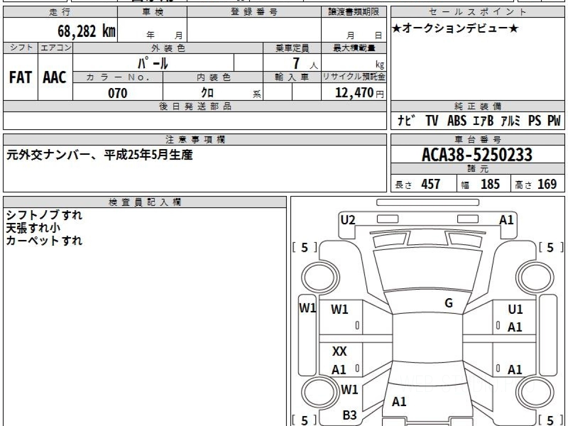Viewport: 568px width, 426px height.
Task: Click the 純正装備 header
Action: pos(478,106)
